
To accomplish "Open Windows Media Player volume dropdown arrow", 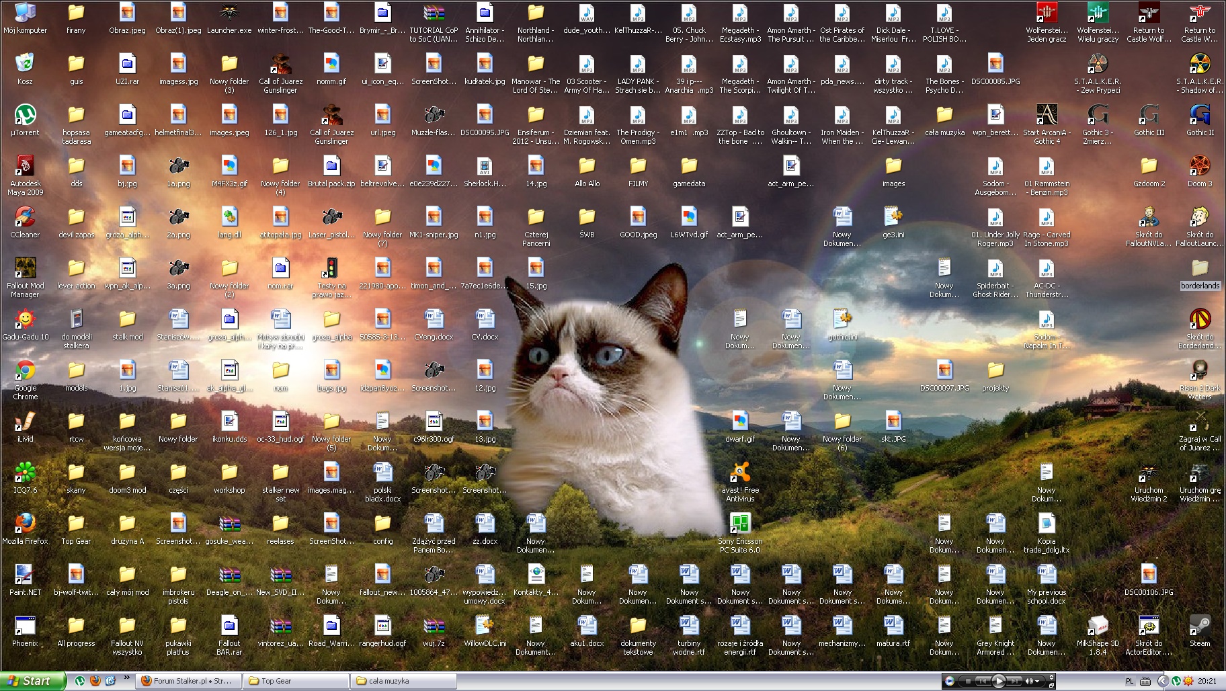I will tap(1037, 681).
